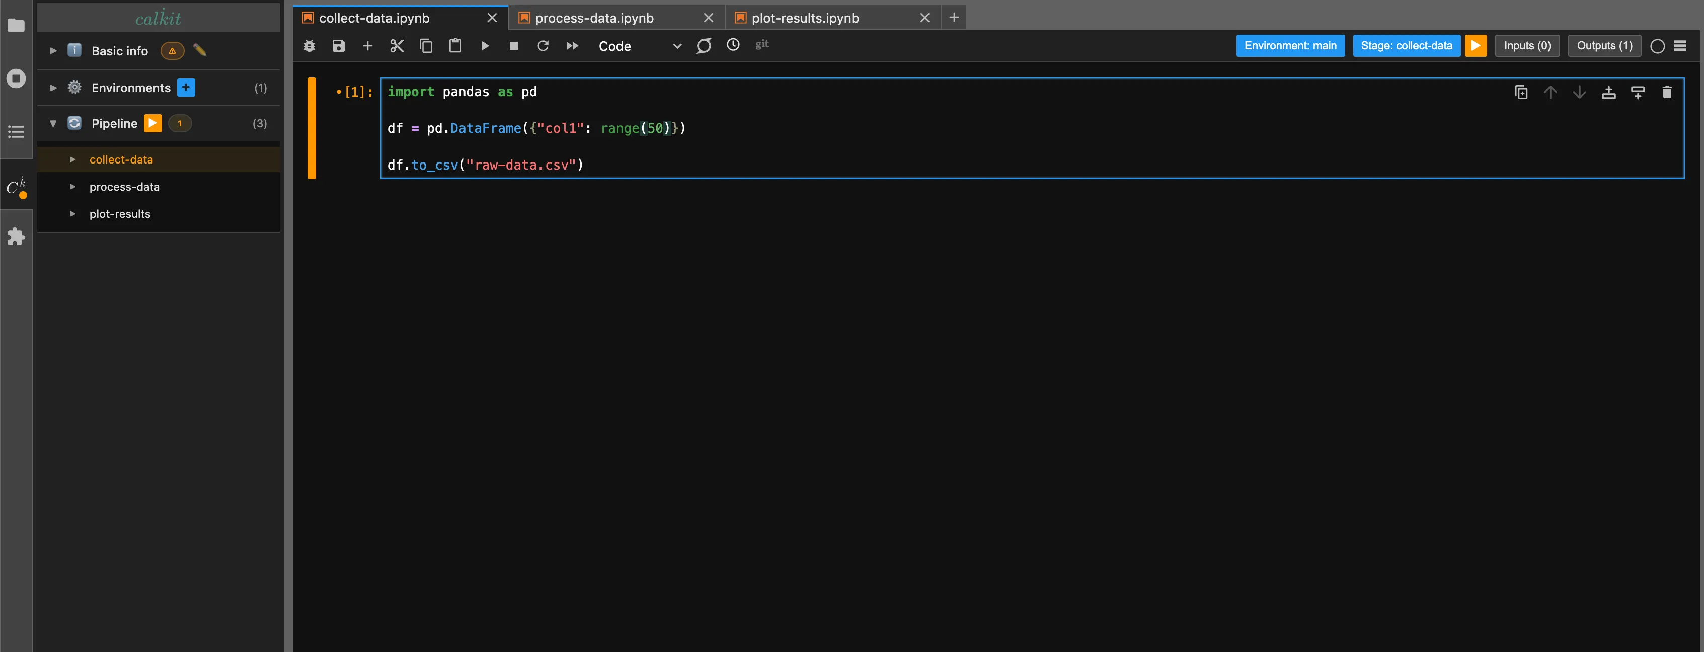The image size is (1704, 652).
Task: Click the Environment: main button
Action: 1290,46
